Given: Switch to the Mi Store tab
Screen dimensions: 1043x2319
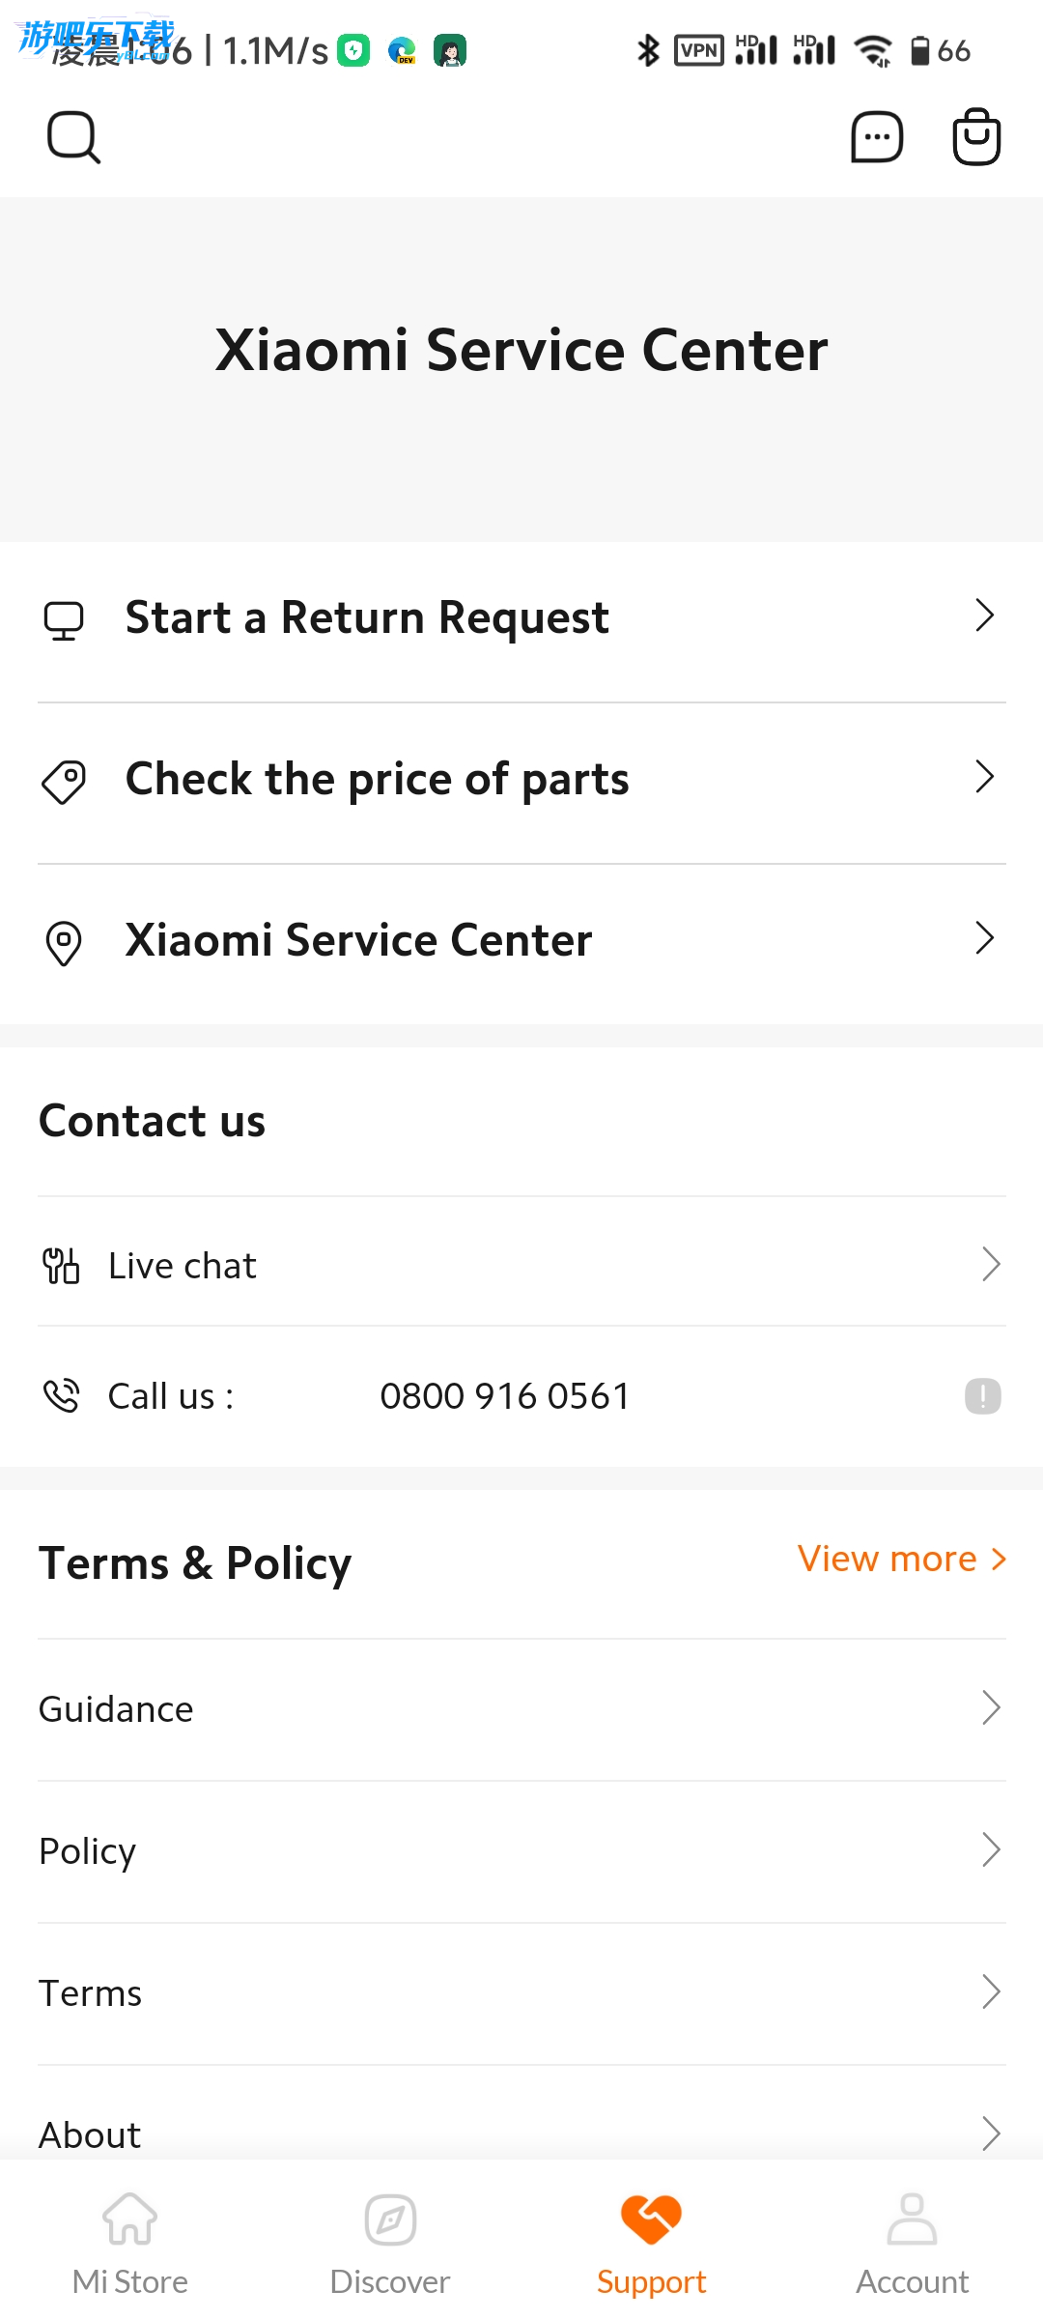Looking at the screenshot, I should click(130, 2242).
